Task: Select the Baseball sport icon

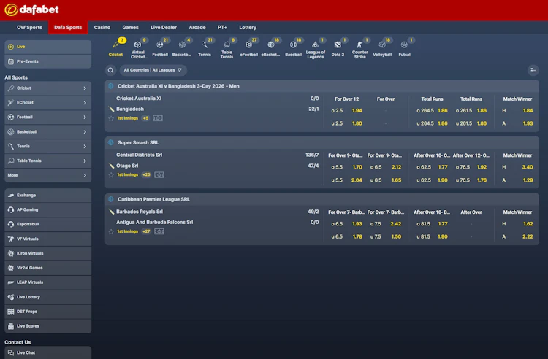Action: 293,48
